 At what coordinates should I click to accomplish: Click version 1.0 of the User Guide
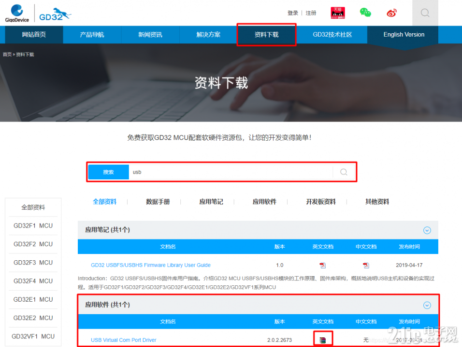pyautogui.click(x=280, y=265)
